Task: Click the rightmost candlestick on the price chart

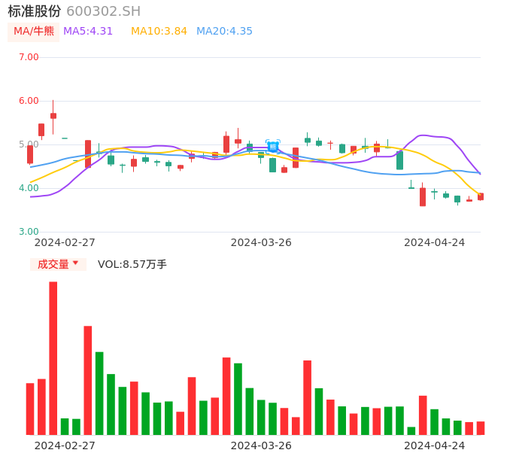Action: click(481, 196)
